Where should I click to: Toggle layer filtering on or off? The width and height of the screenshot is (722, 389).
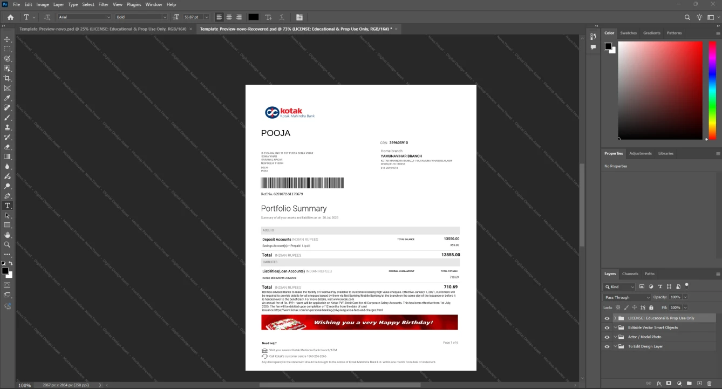(686, 285)
